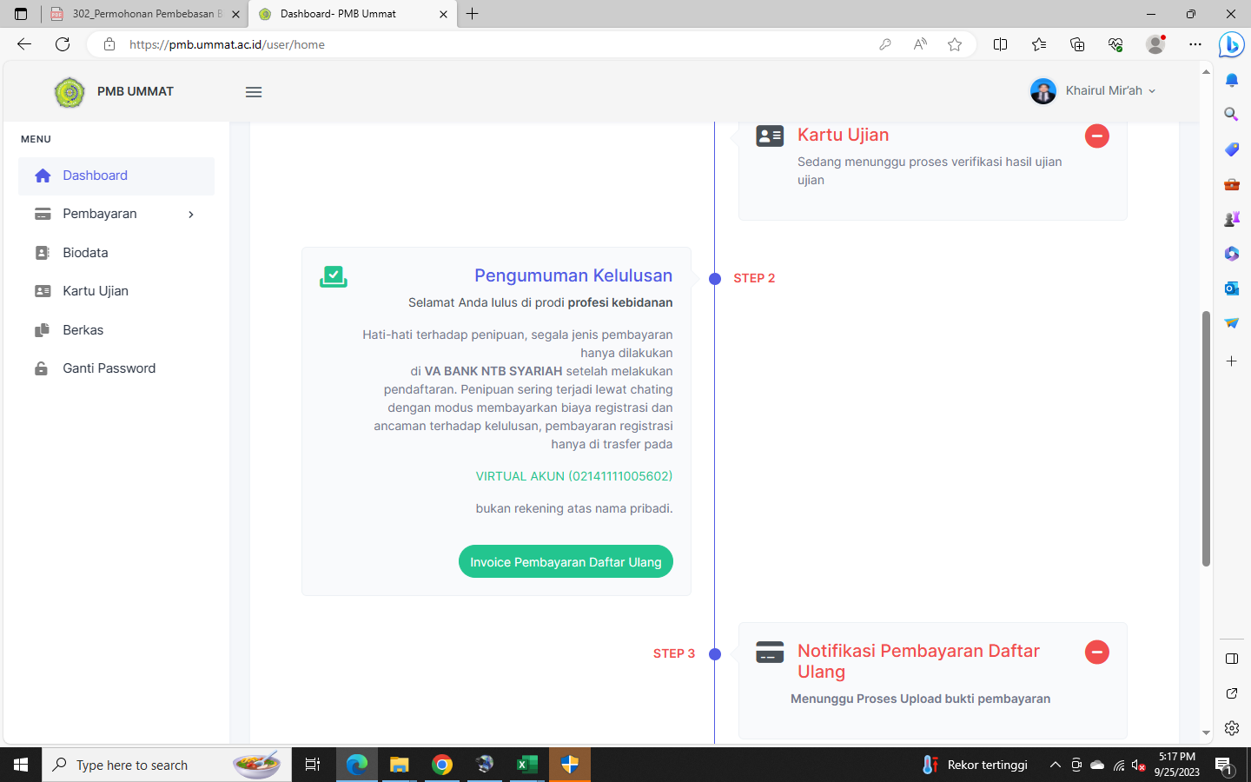Click the Pengumuman Kelulusan heading
Viewport: 1251px width, 782px height.
point(573,275)
